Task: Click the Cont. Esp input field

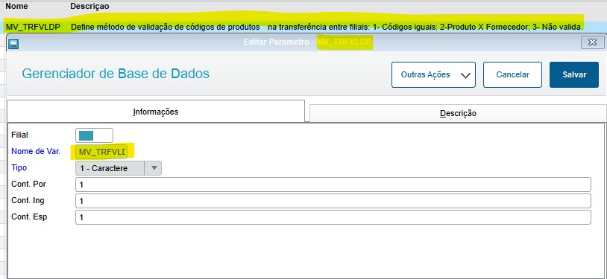Action: 333,217
